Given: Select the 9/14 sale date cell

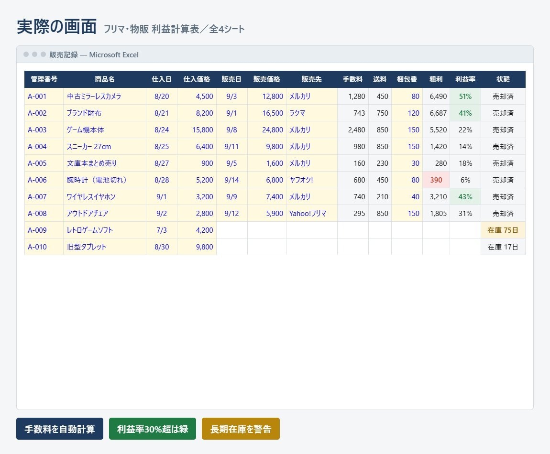Looking at the screenshot, I should tap(232, 180).
